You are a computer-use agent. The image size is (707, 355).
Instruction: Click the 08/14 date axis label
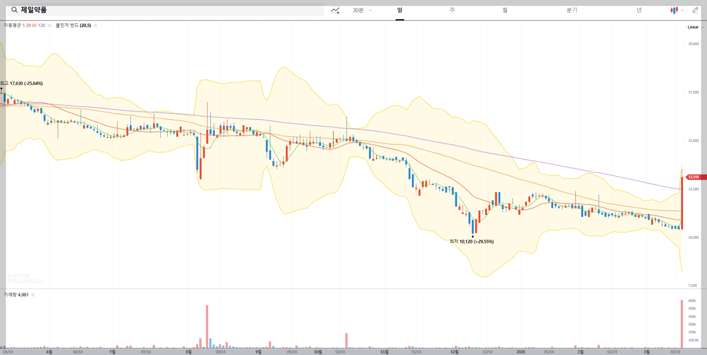[x=221, y=352]
